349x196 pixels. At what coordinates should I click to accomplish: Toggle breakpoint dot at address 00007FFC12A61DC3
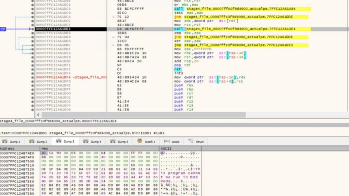pos(33,9)
